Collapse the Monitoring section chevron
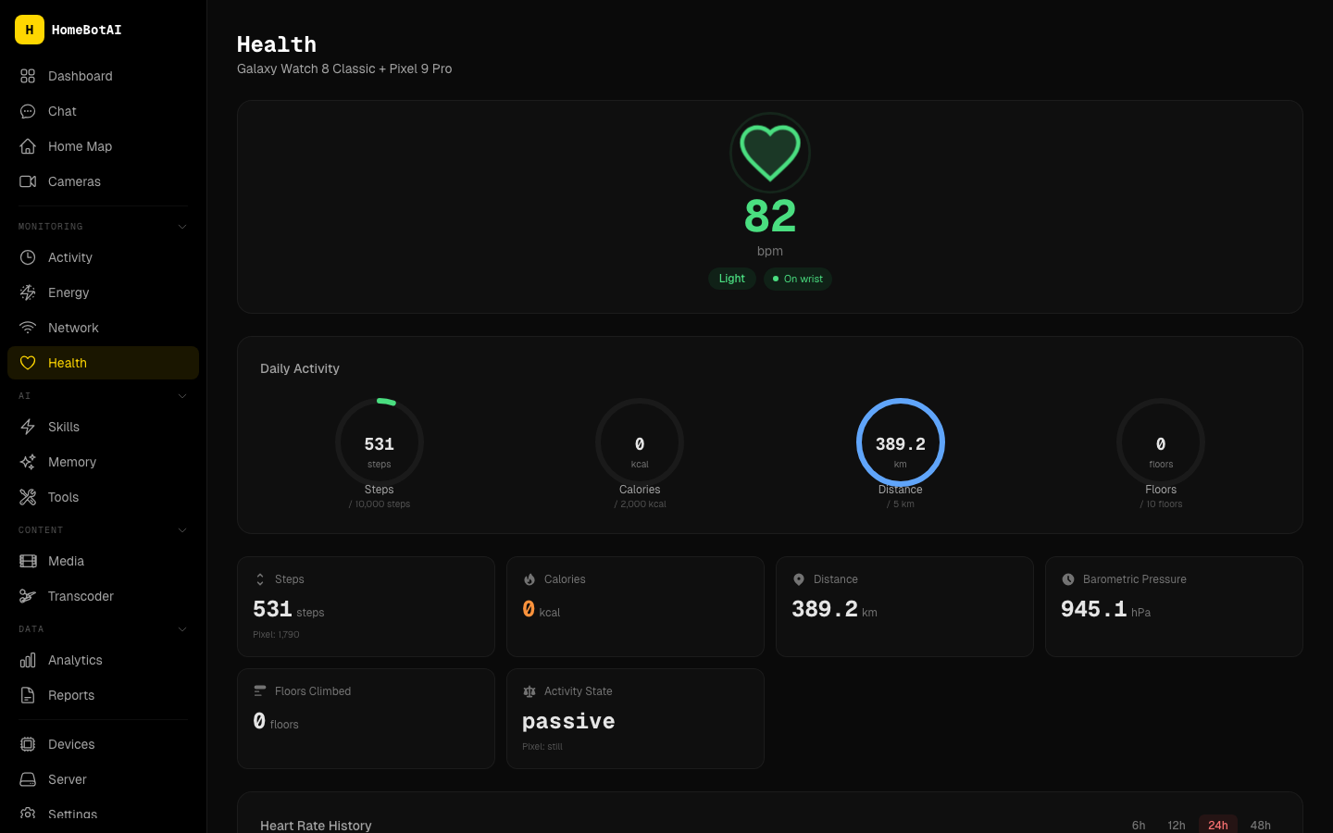The height and width of the screenshot is (833, 1333). (x=182, y=227)
